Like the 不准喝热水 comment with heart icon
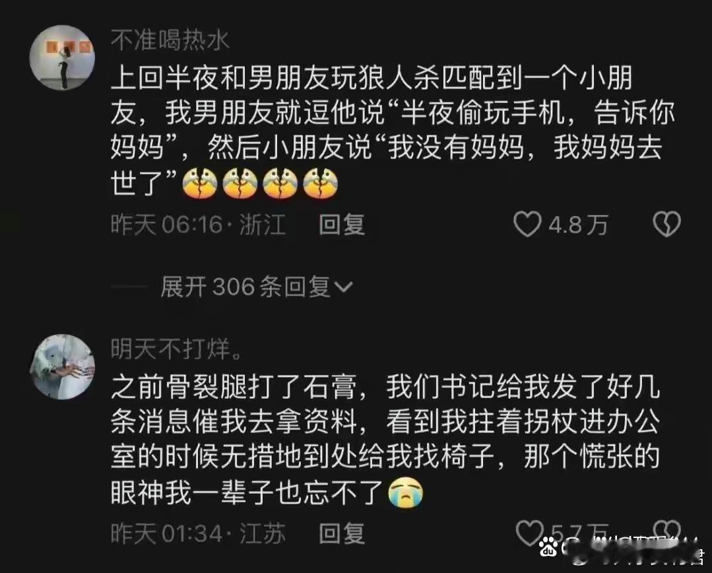This screenshot has height=573, width=712. coord(527,224)
